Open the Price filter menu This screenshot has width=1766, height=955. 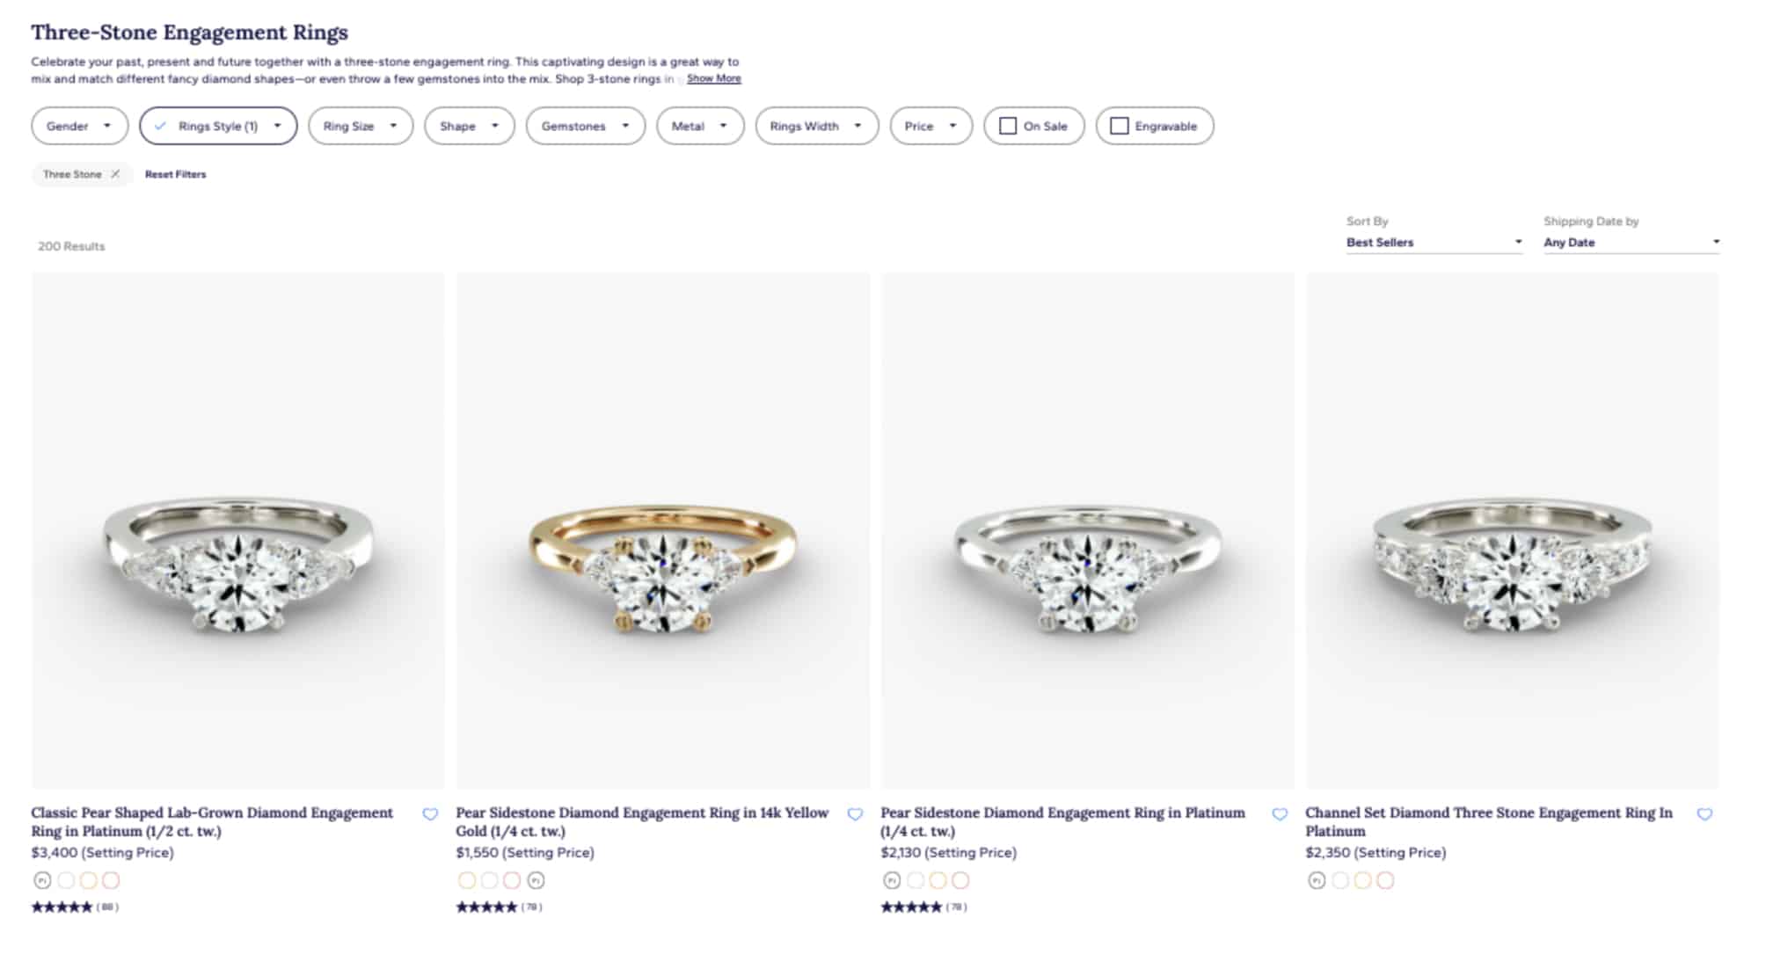pyautogui.click(x=930, y=125)
